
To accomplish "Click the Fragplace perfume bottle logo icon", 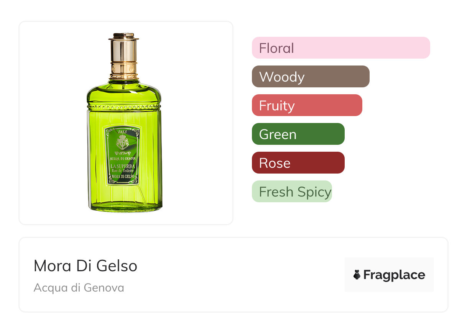I will [357, 275].
